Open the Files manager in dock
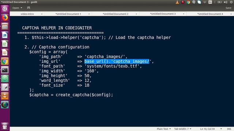 coord(5,26)
